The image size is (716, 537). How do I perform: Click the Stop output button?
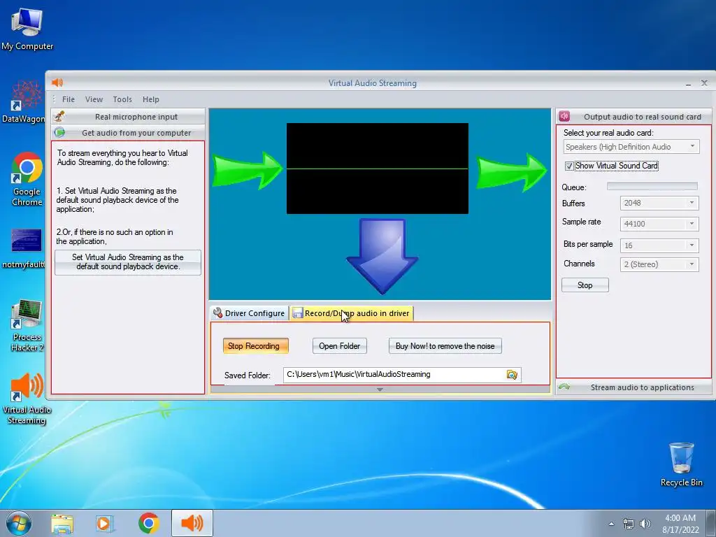585,285
